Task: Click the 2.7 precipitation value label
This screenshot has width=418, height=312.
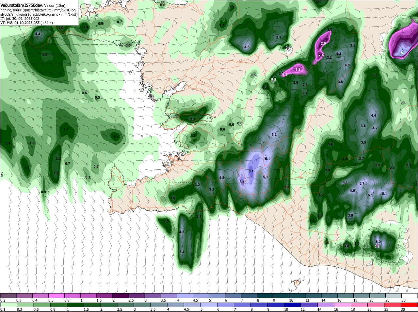Action: pyautogui.click(x=361, y=159)
